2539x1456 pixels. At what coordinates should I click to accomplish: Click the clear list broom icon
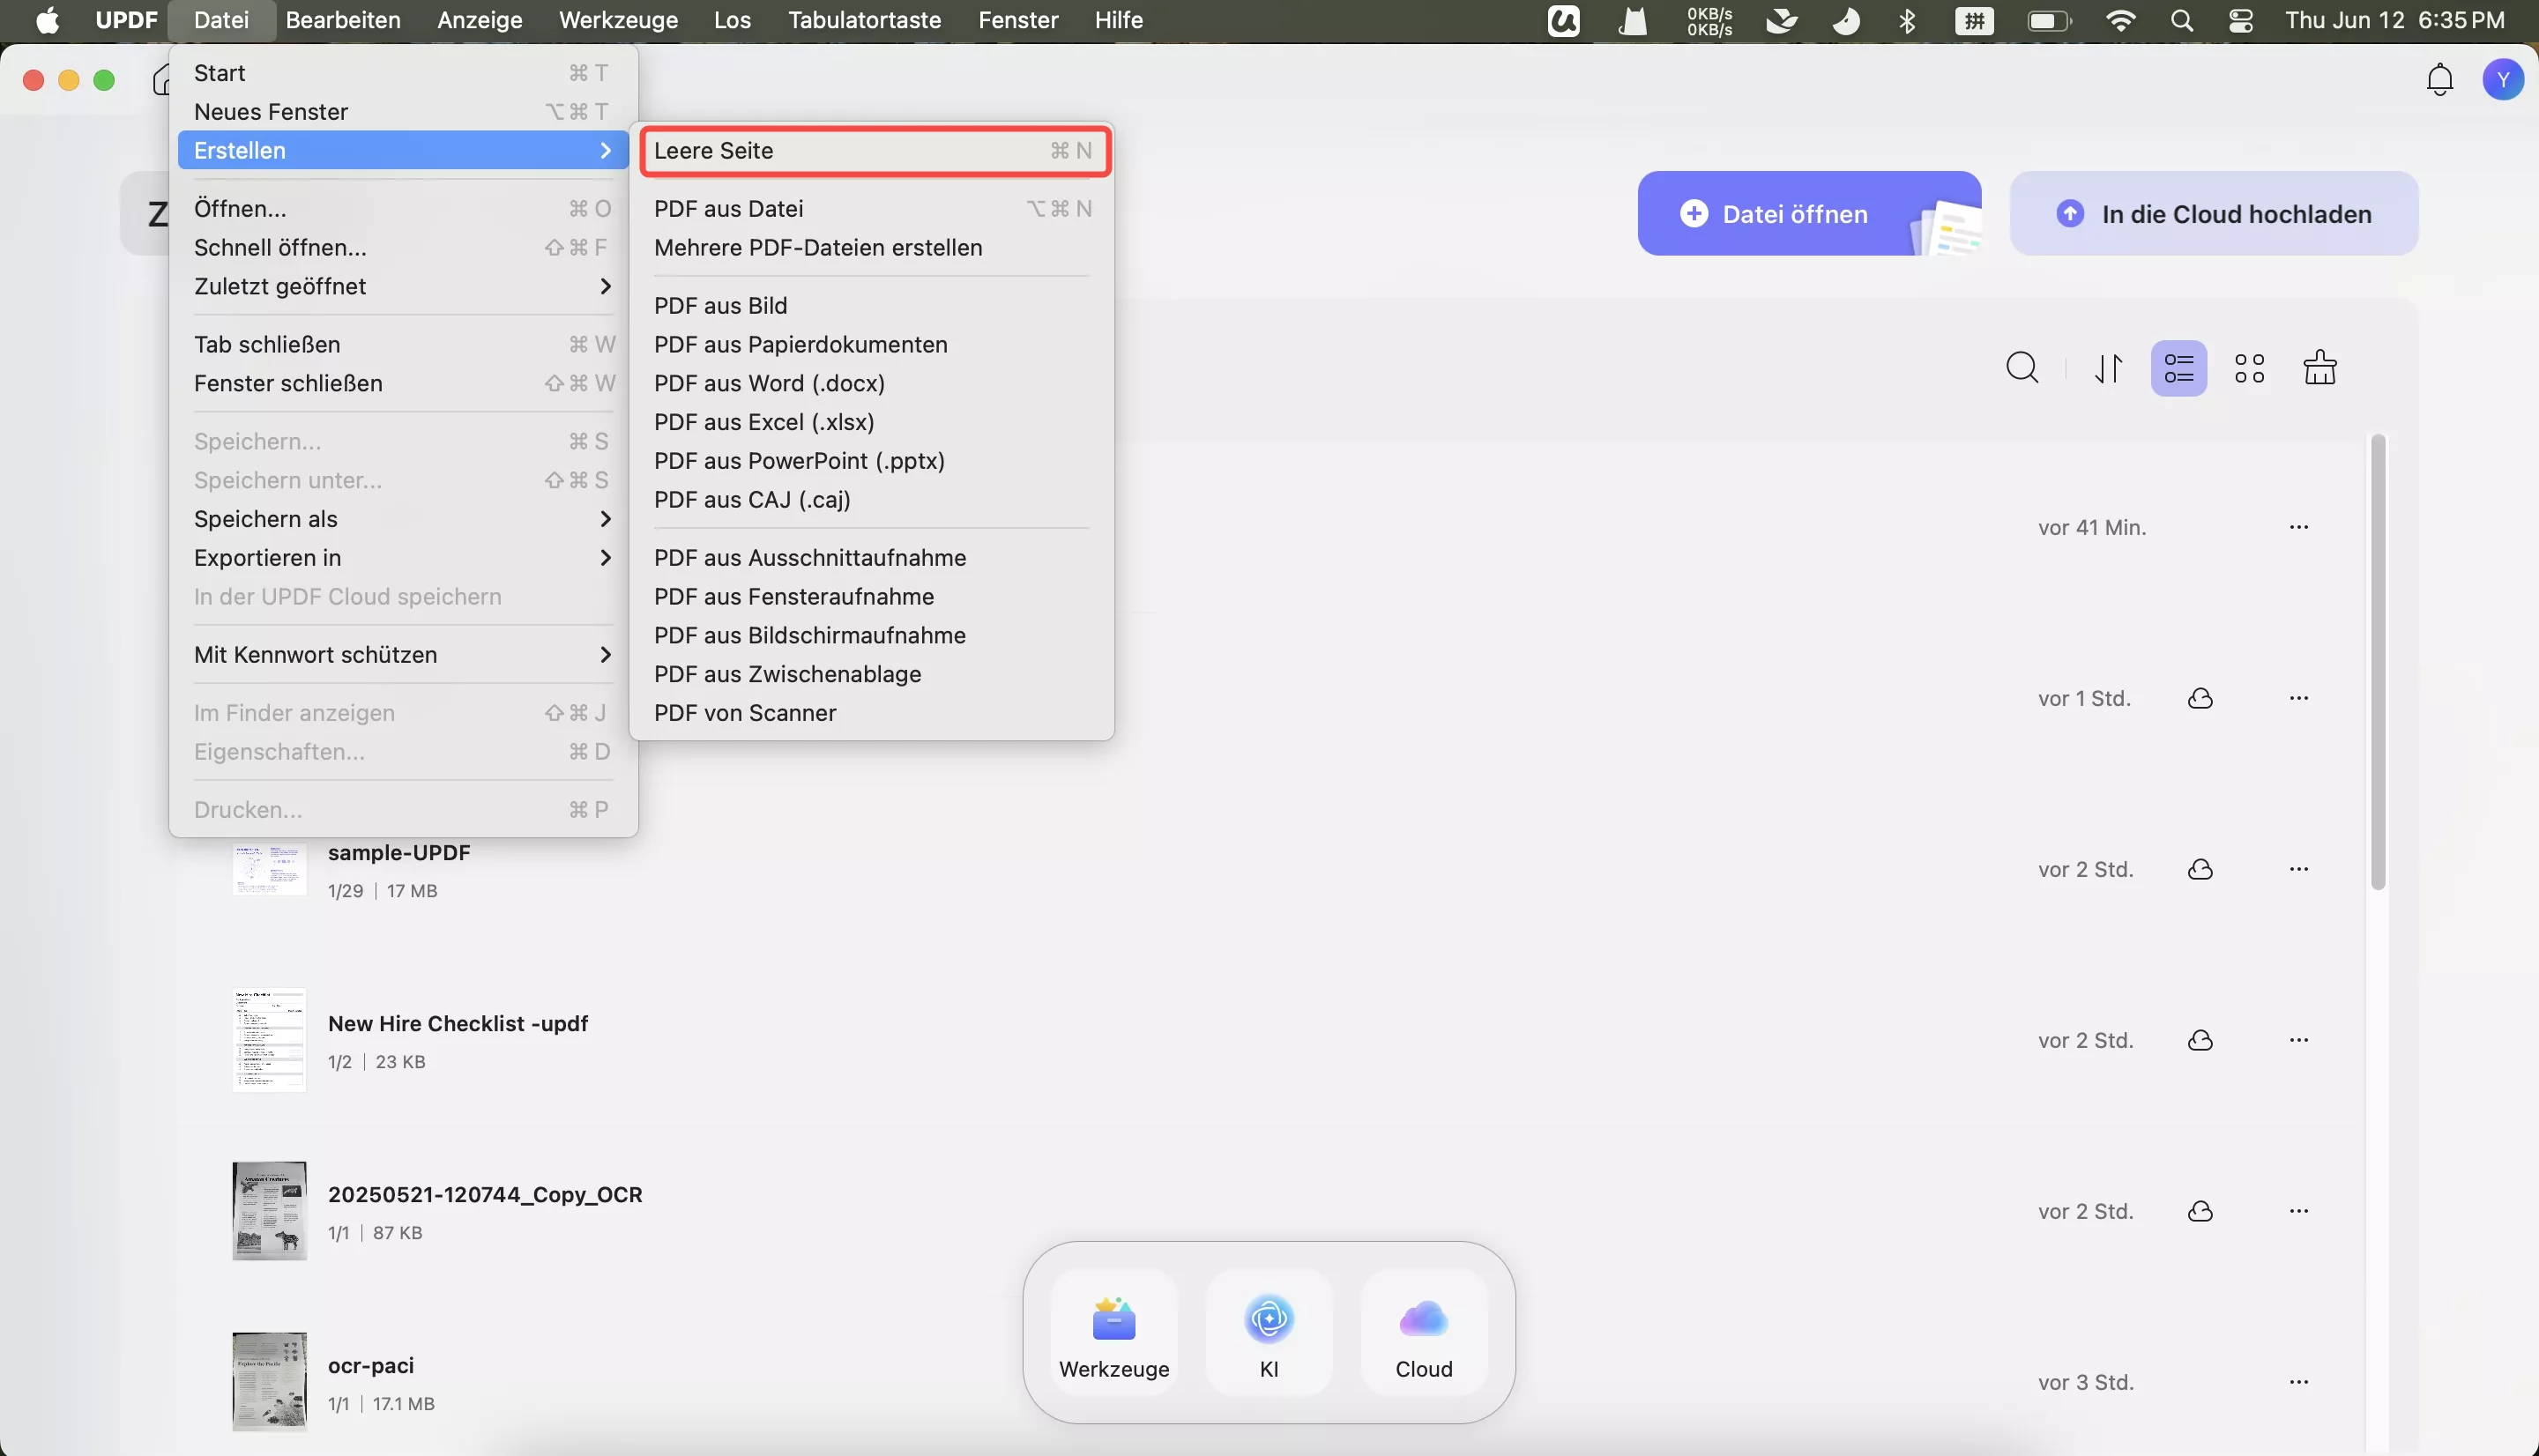[x=2320, y=368]
